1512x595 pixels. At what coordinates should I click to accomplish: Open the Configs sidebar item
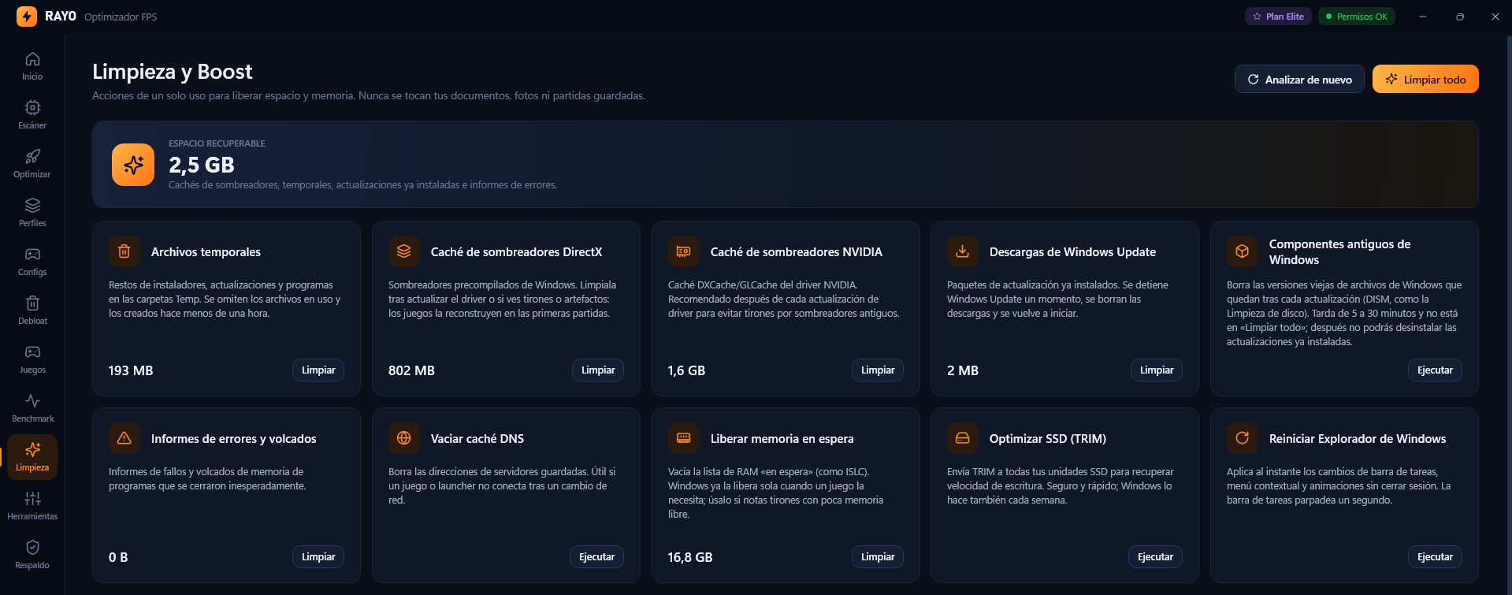[32, 262]
